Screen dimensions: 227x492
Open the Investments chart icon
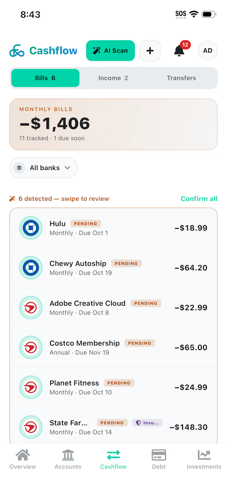[x=204, y=455]
